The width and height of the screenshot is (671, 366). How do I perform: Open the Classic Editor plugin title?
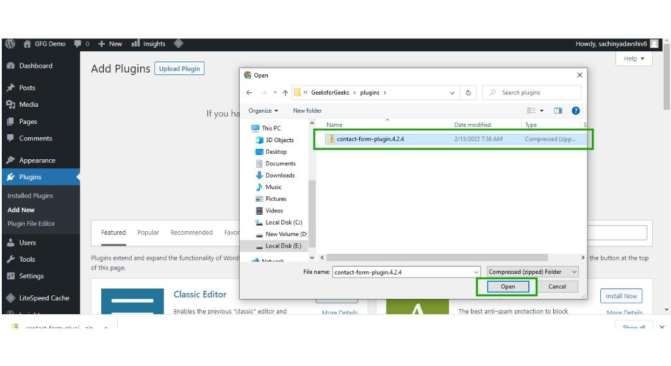coord(200,294)
